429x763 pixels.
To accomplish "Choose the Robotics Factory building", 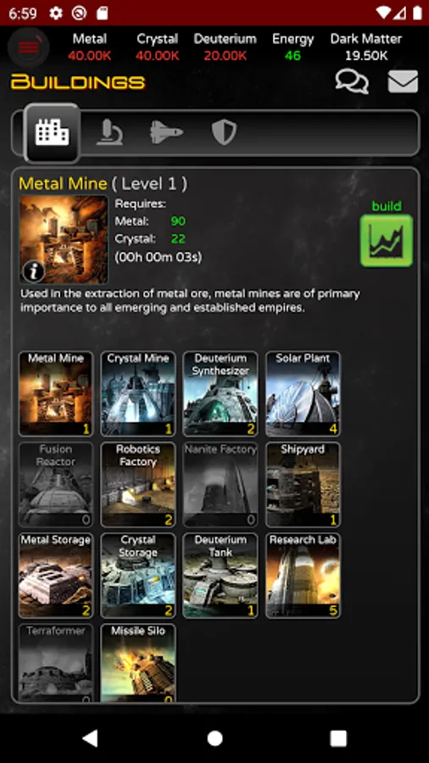I will point(138,485).
